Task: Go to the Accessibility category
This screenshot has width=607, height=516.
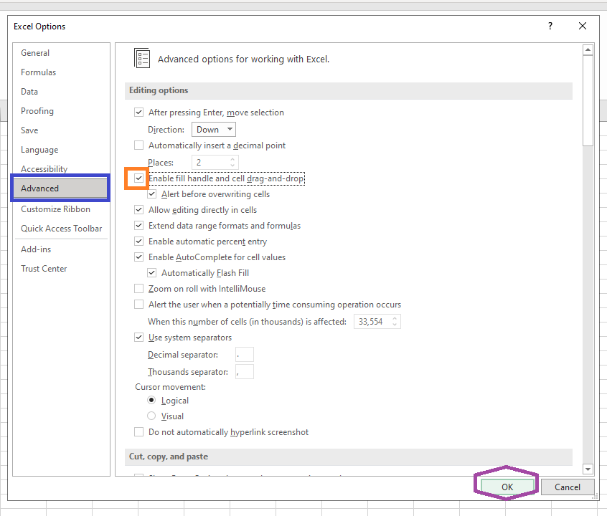Action: [x=44, y=169]
